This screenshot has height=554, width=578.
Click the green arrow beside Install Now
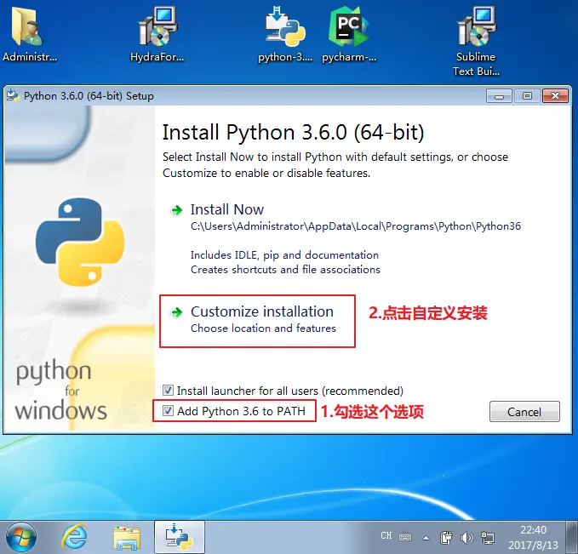tap(177, 210)
